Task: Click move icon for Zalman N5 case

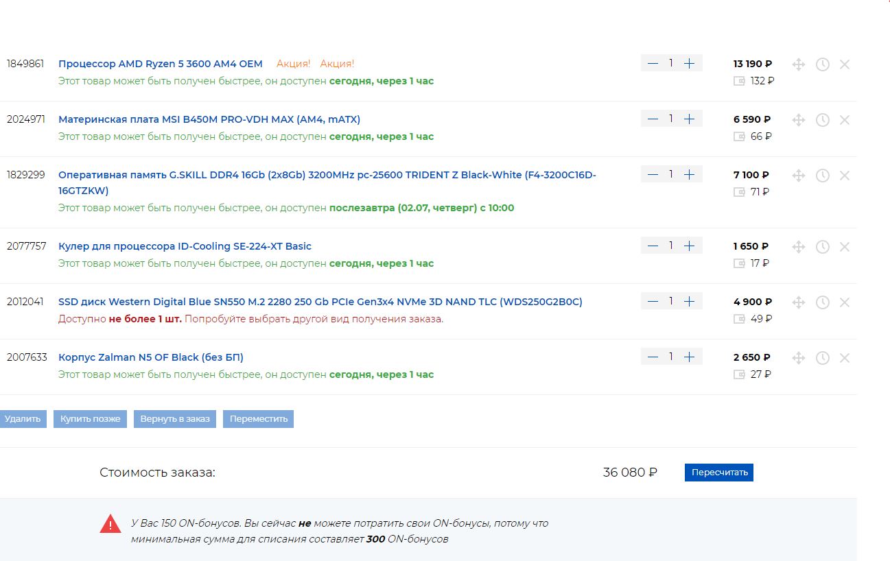Action: (799, 358)
